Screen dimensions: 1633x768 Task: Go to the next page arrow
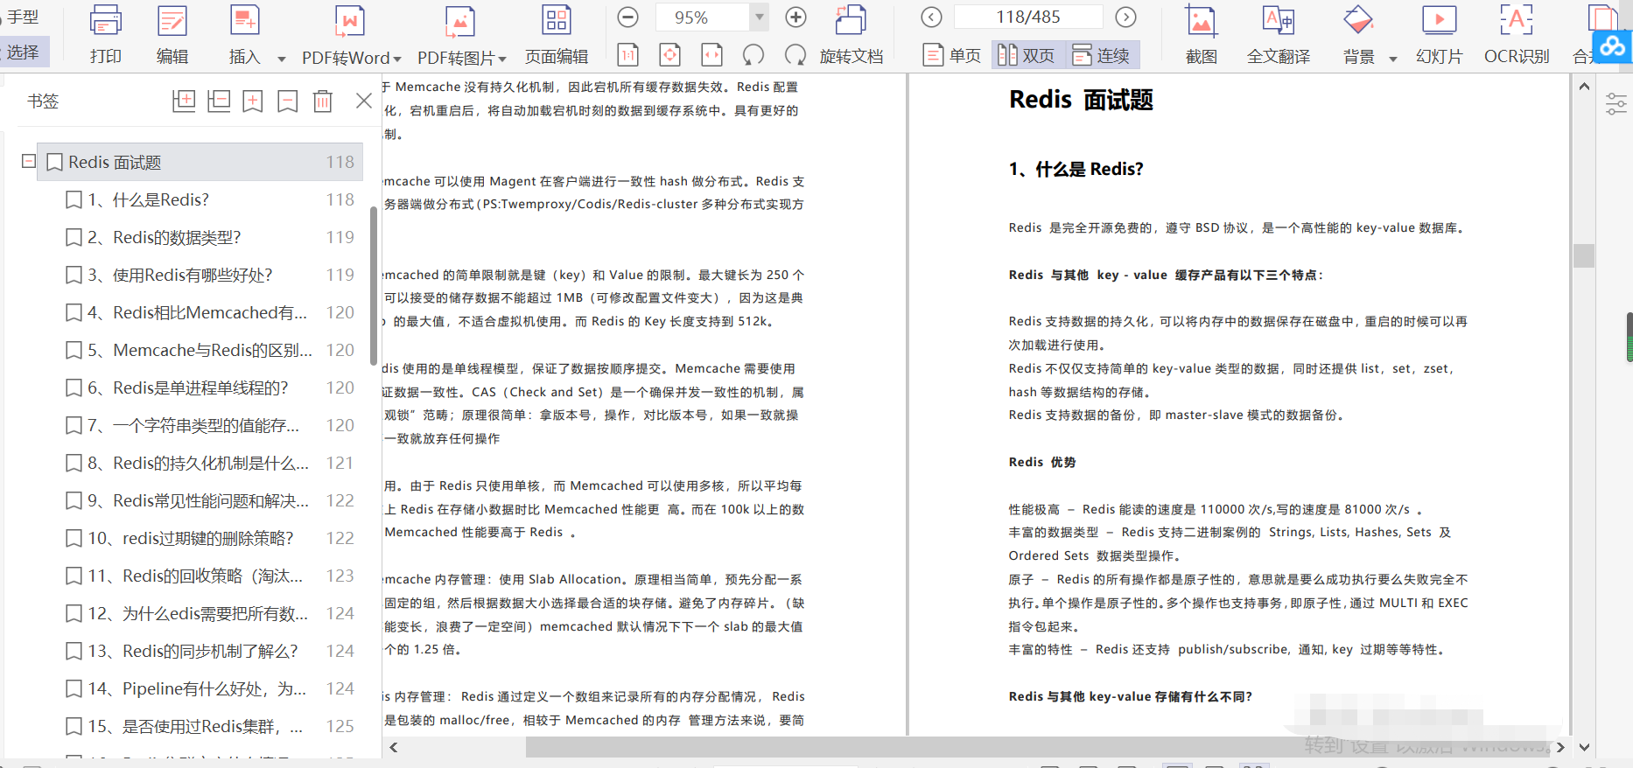[x=1126, y=17]
